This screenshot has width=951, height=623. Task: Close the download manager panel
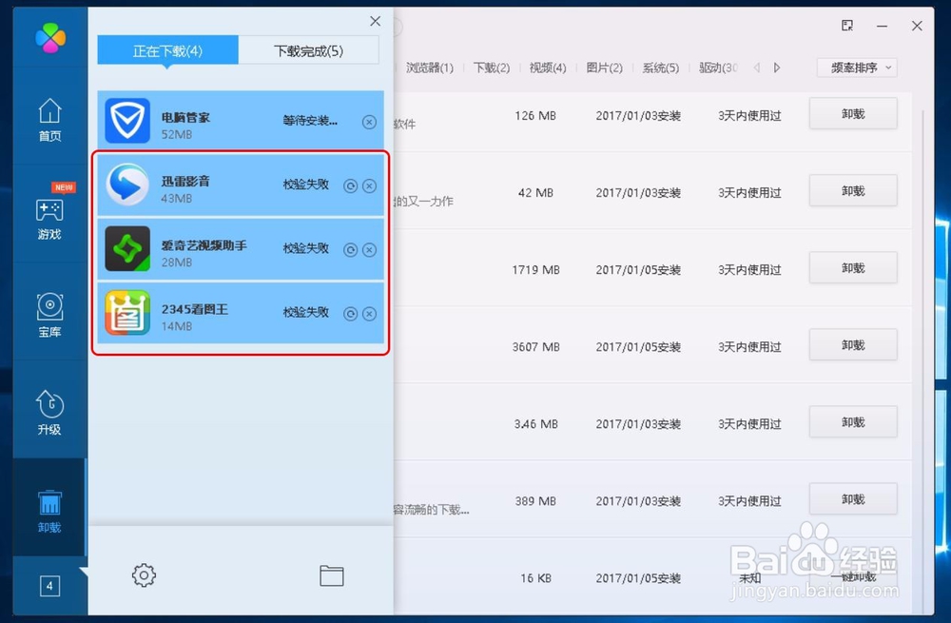pyautogui.click(x=376, y=21)
